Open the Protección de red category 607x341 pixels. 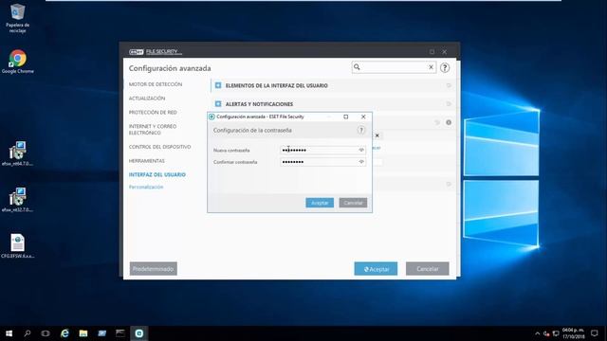[153, 112]
